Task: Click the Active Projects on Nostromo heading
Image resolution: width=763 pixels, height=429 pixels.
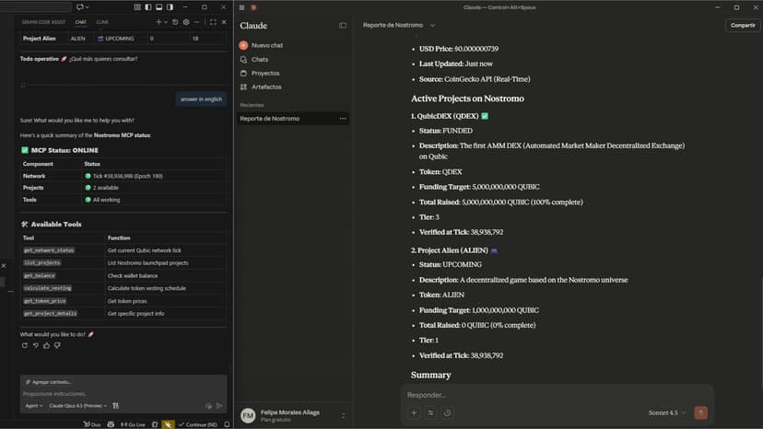Action: click(x=467, y=99)
